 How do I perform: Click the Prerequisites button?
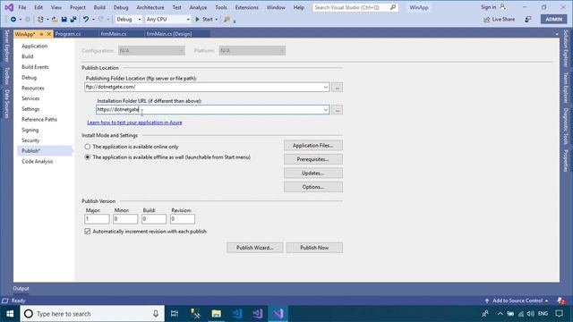pyautogui.click(x=313, y=159)
